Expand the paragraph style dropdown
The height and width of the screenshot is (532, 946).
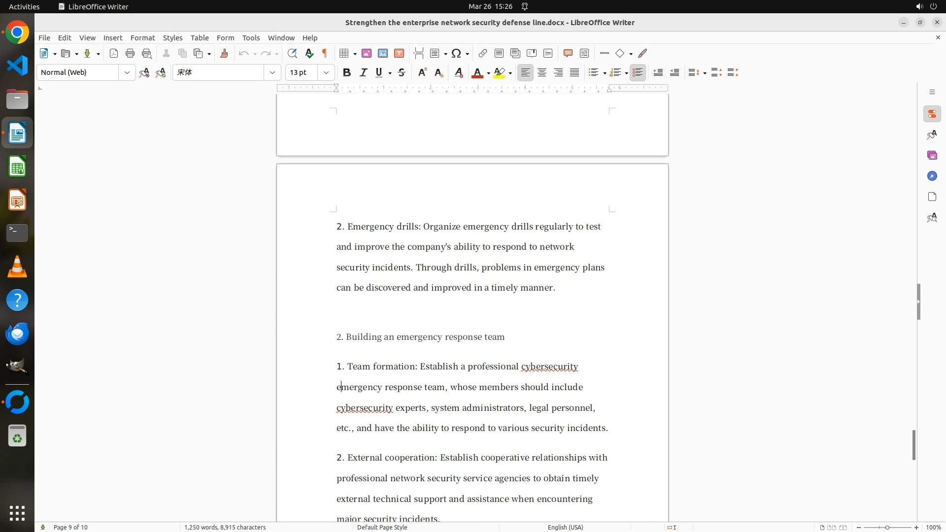(127, 72)
